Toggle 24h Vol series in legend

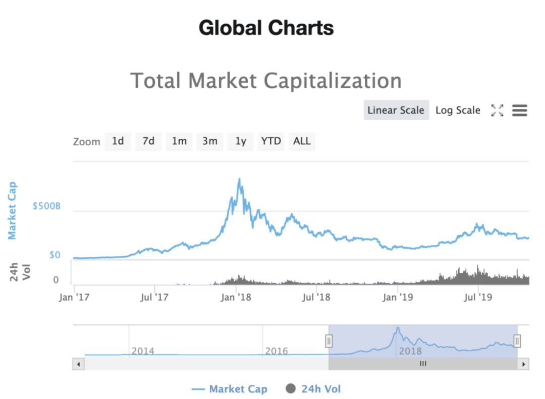[313, 389]
